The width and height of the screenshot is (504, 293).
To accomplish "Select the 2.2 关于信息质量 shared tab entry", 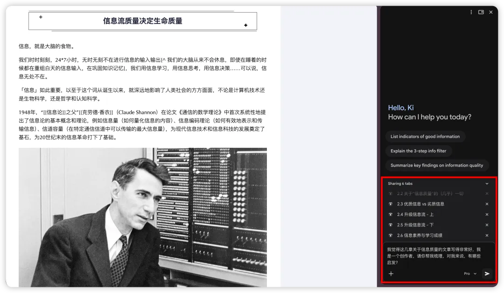I will point(430,194).
